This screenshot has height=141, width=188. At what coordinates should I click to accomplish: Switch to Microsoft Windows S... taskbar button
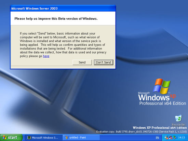click(x=43, y=138)
